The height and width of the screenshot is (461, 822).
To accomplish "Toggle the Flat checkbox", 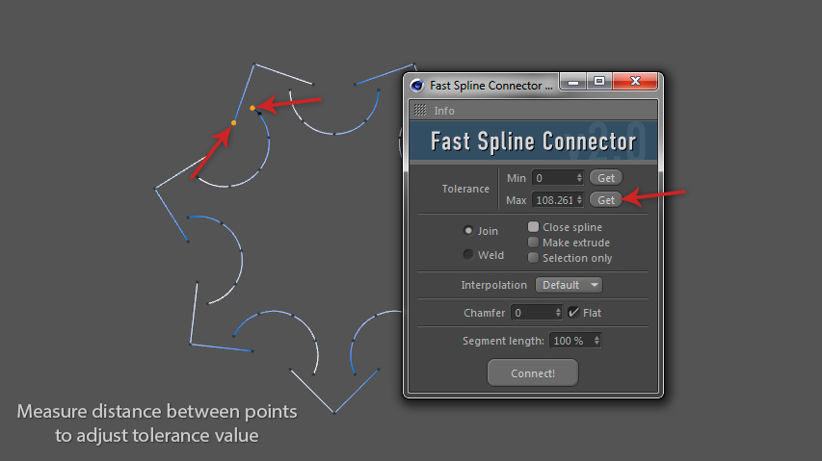I will click(573, 313).
